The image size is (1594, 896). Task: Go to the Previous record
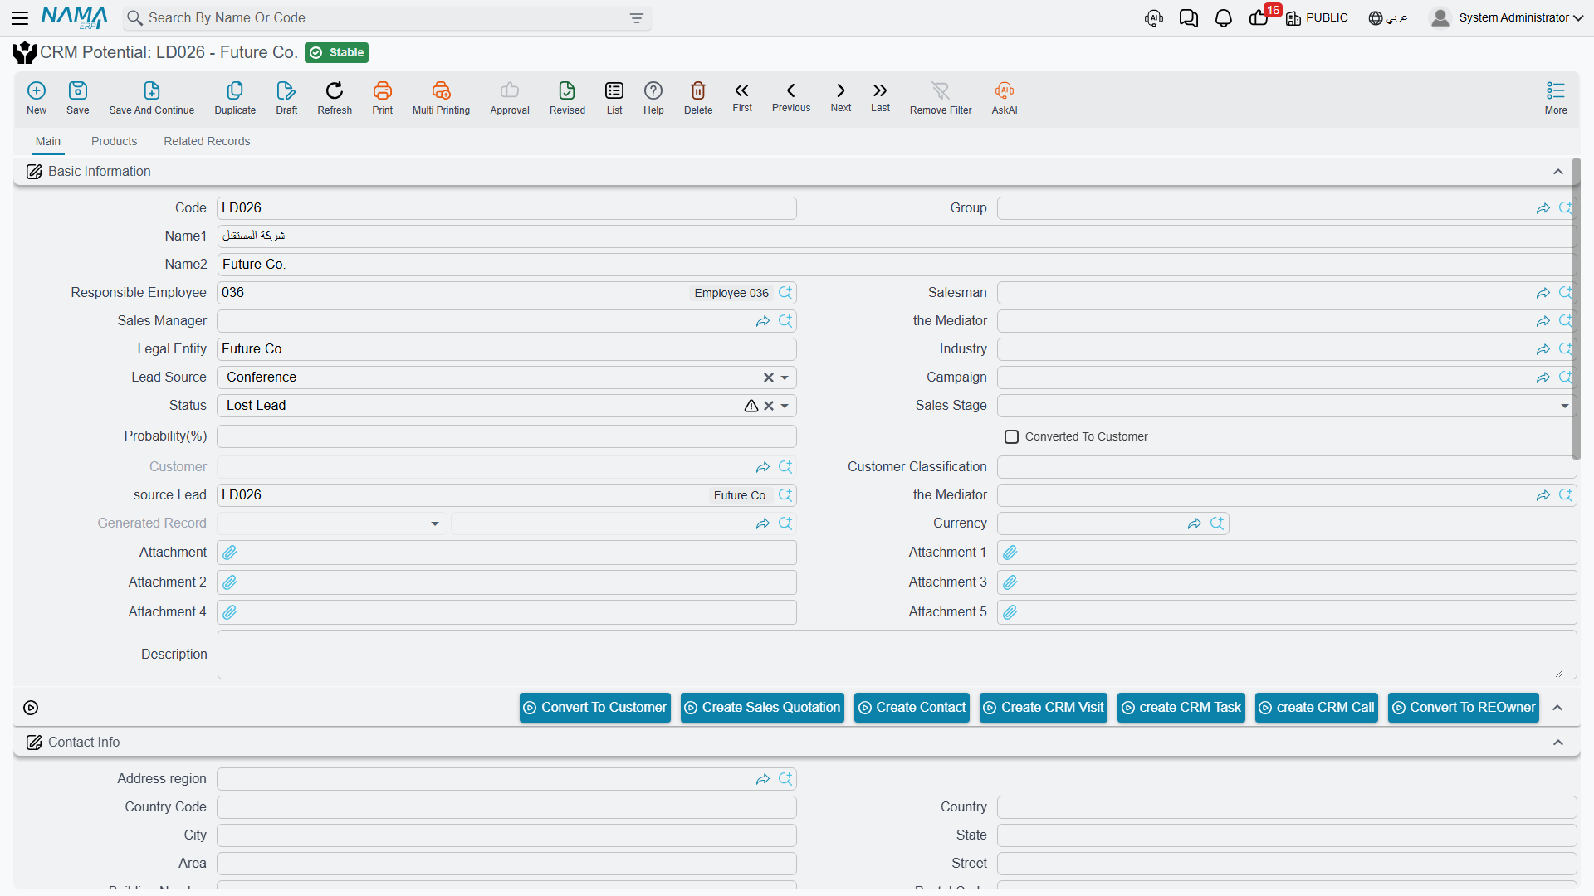(x=791, y=97)
